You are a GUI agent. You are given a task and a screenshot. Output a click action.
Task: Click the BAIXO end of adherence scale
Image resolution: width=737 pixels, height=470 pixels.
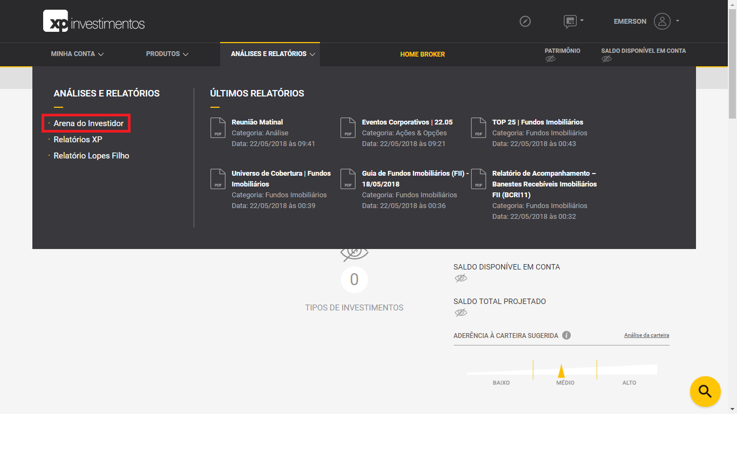click(501, 383)
